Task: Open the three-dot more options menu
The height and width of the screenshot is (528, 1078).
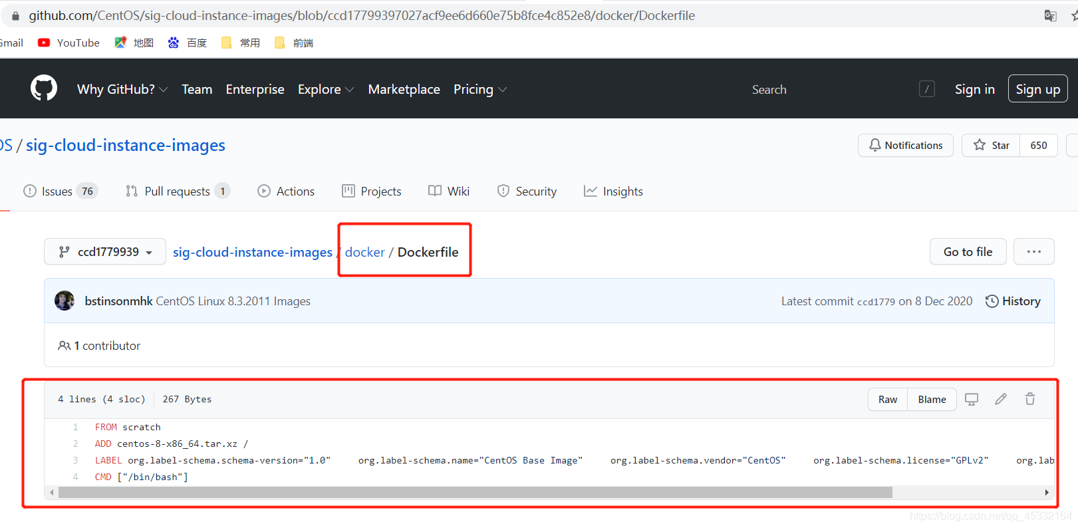Action: (x=1033, y=251)
